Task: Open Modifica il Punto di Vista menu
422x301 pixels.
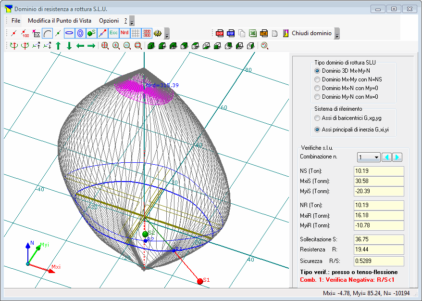Action: [x=60, y=21]
